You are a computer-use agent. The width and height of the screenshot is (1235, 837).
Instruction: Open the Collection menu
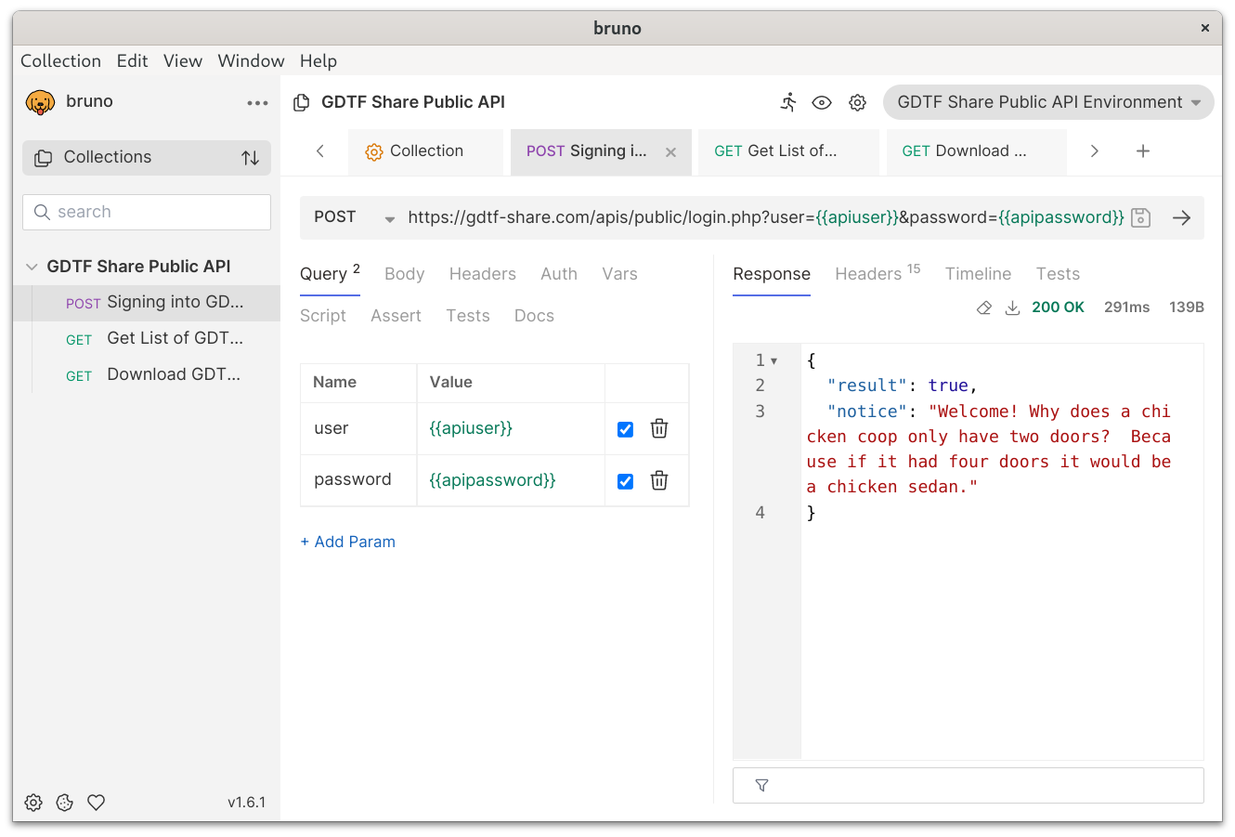tap(60, 61)
